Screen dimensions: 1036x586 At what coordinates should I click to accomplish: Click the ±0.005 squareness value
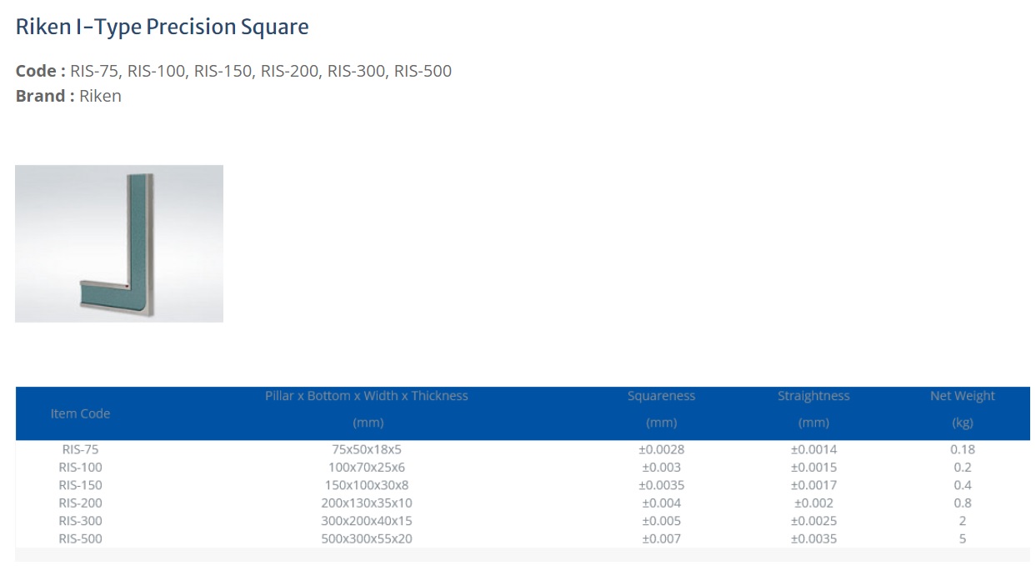coord(662,521)
